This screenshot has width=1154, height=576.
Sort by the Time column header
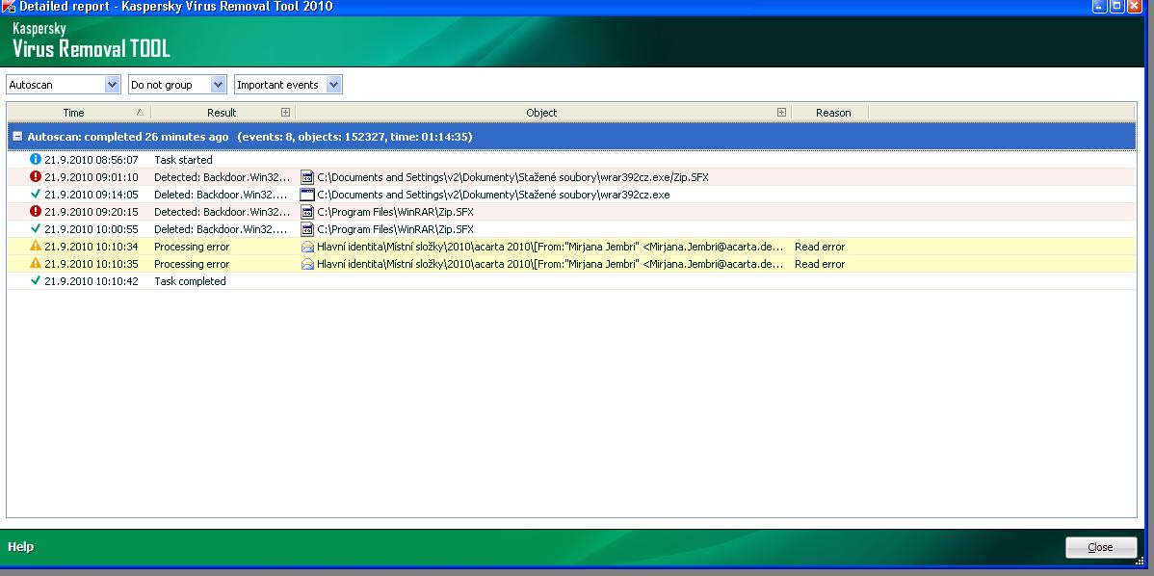(73, 113)
